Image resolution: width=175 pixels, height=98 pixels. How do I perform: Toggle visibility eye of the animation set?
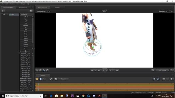pyautogui.click(x=4, y=14)
